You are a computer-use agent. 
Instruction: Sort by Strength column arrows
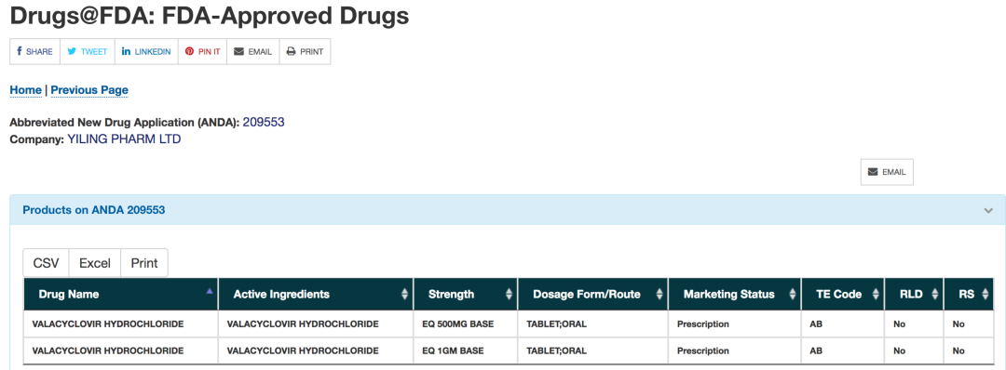click(x=510, y=295)
